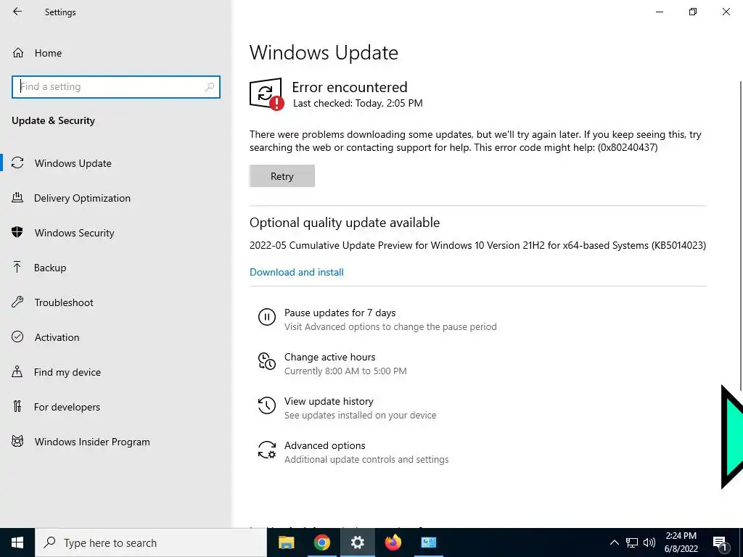Click the Windows Update sync arrows icon
The width and height of the screenshot is (743, 557).
(x=17, y=163)
